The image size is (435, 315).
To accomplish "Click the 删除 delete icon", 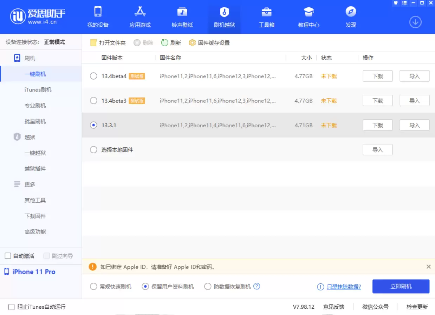I will (x=137, y=43).
